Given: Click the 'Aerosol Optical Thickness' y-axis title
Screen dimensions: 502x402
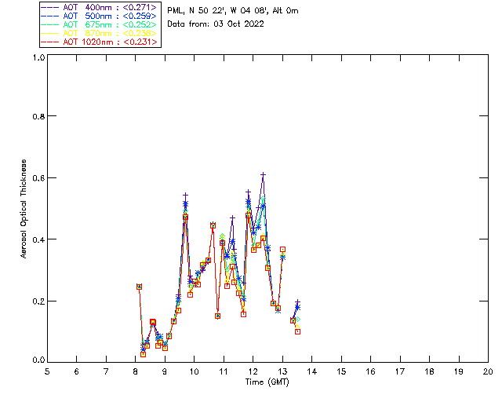Looking at the screenshot, I should [x=24, y=209].
